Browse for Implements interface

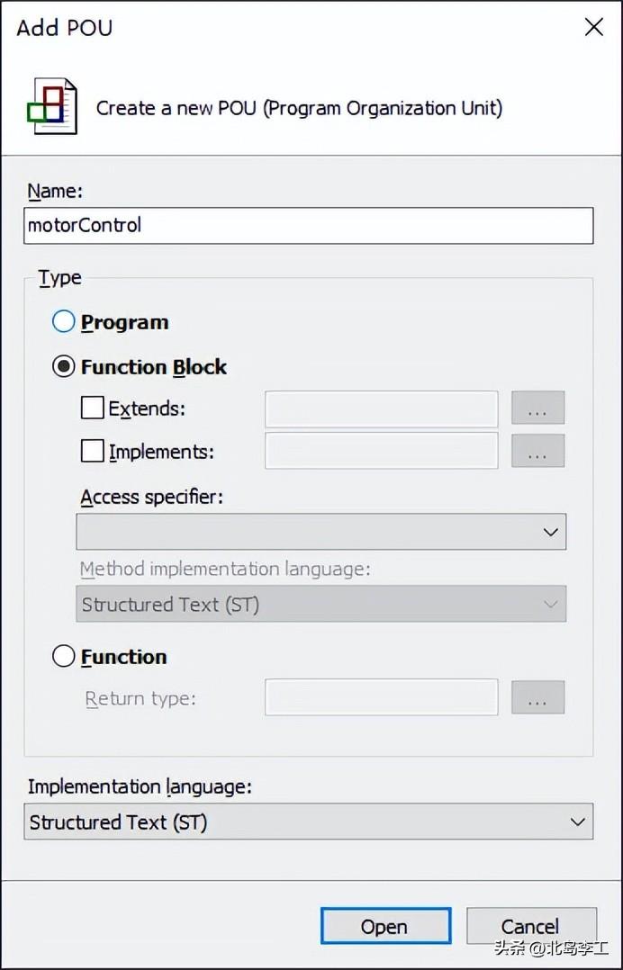pyautogui.click(x=537, y=451)
